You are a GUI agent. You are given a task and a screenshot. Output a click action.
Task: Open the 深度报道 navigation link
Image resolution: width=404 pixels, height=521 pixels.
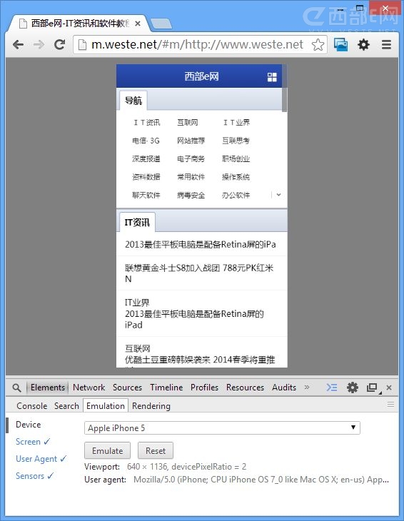click(x=146, y=159)
